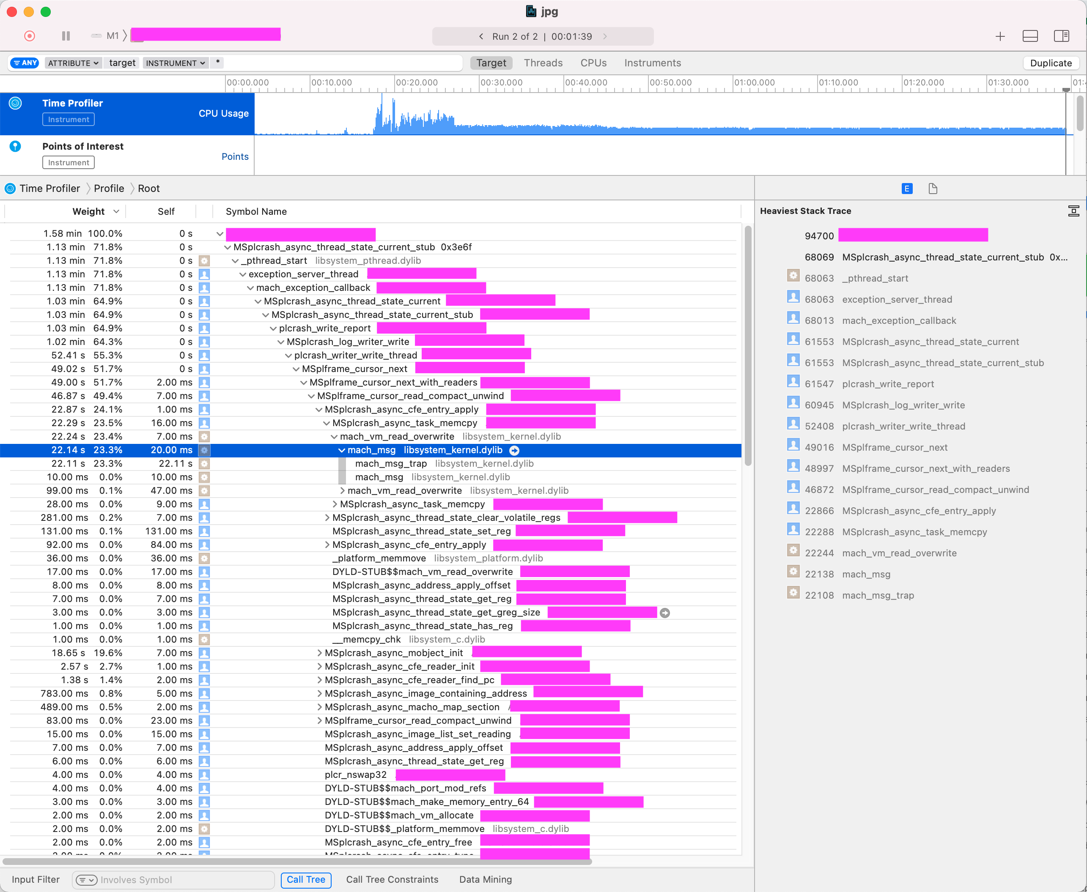
Task: Click arrow icon beside MSplcrash_async_thread_state_get_greg_size
Action: click(664, 613)
